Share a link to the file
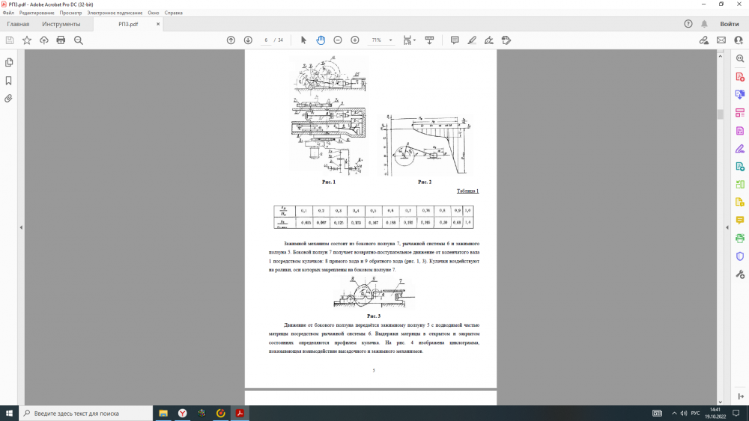Viewport: 749px width, 421px height. [703, 40]
